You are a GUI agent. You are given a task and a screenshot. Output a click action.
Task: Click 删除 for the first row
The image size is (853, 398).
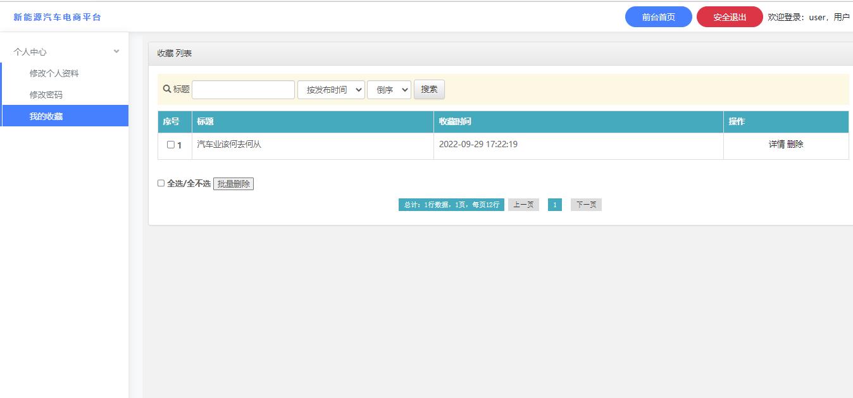pyautogui.click(x=795, y=144)
